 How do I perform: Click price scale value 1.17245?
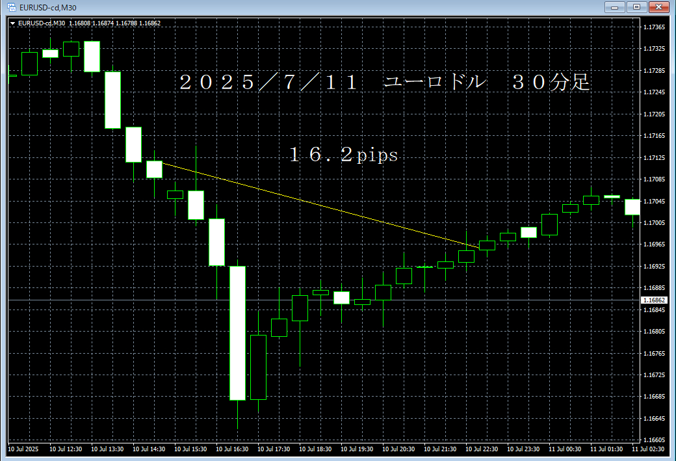(654, 92)
